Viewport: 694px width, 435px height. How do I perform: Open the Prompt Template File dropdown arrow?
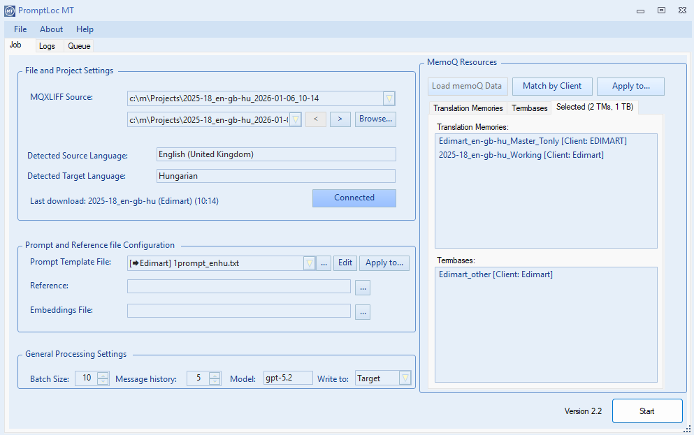[x=308, y=263]
